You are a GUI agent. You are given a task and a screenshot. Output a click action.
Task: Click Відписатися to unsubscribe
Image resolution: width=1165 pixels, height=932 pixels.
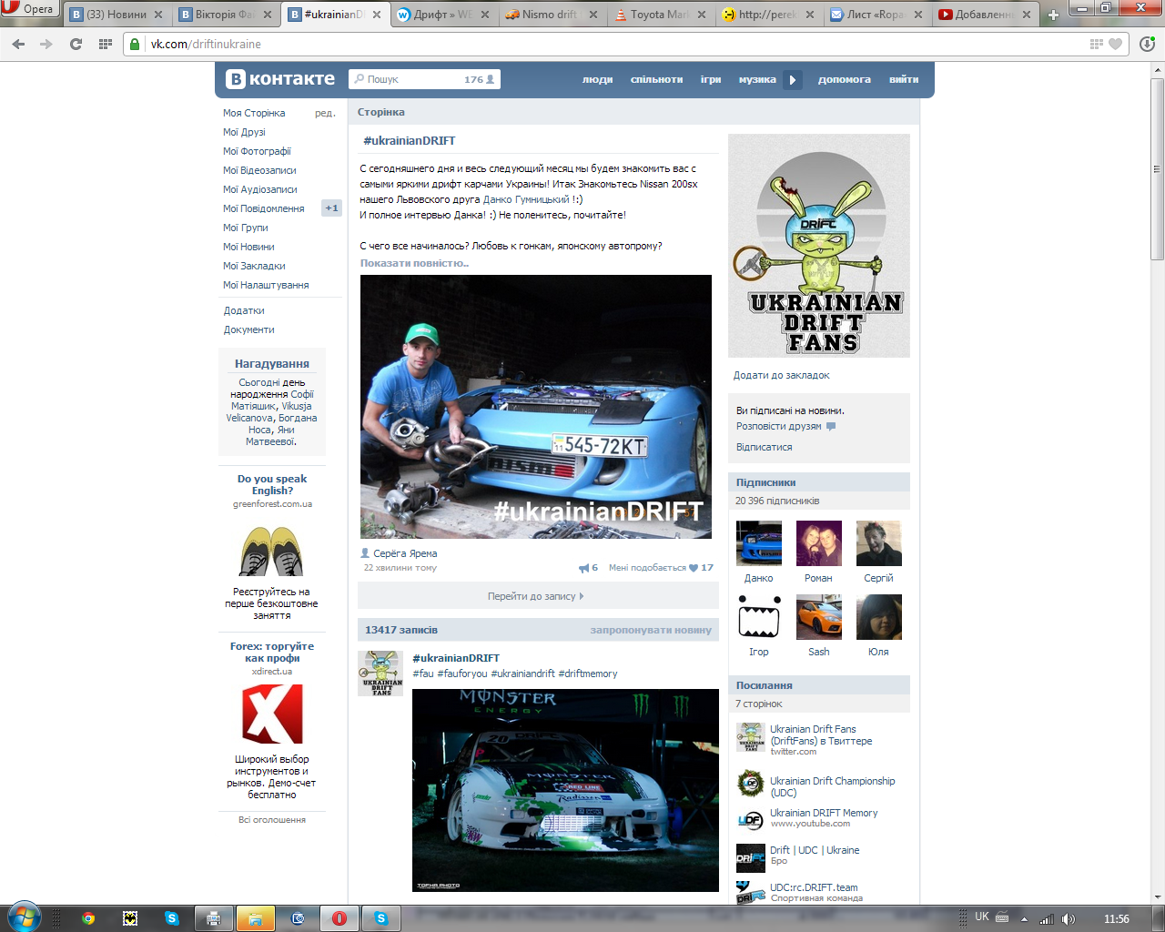(765, 447)
